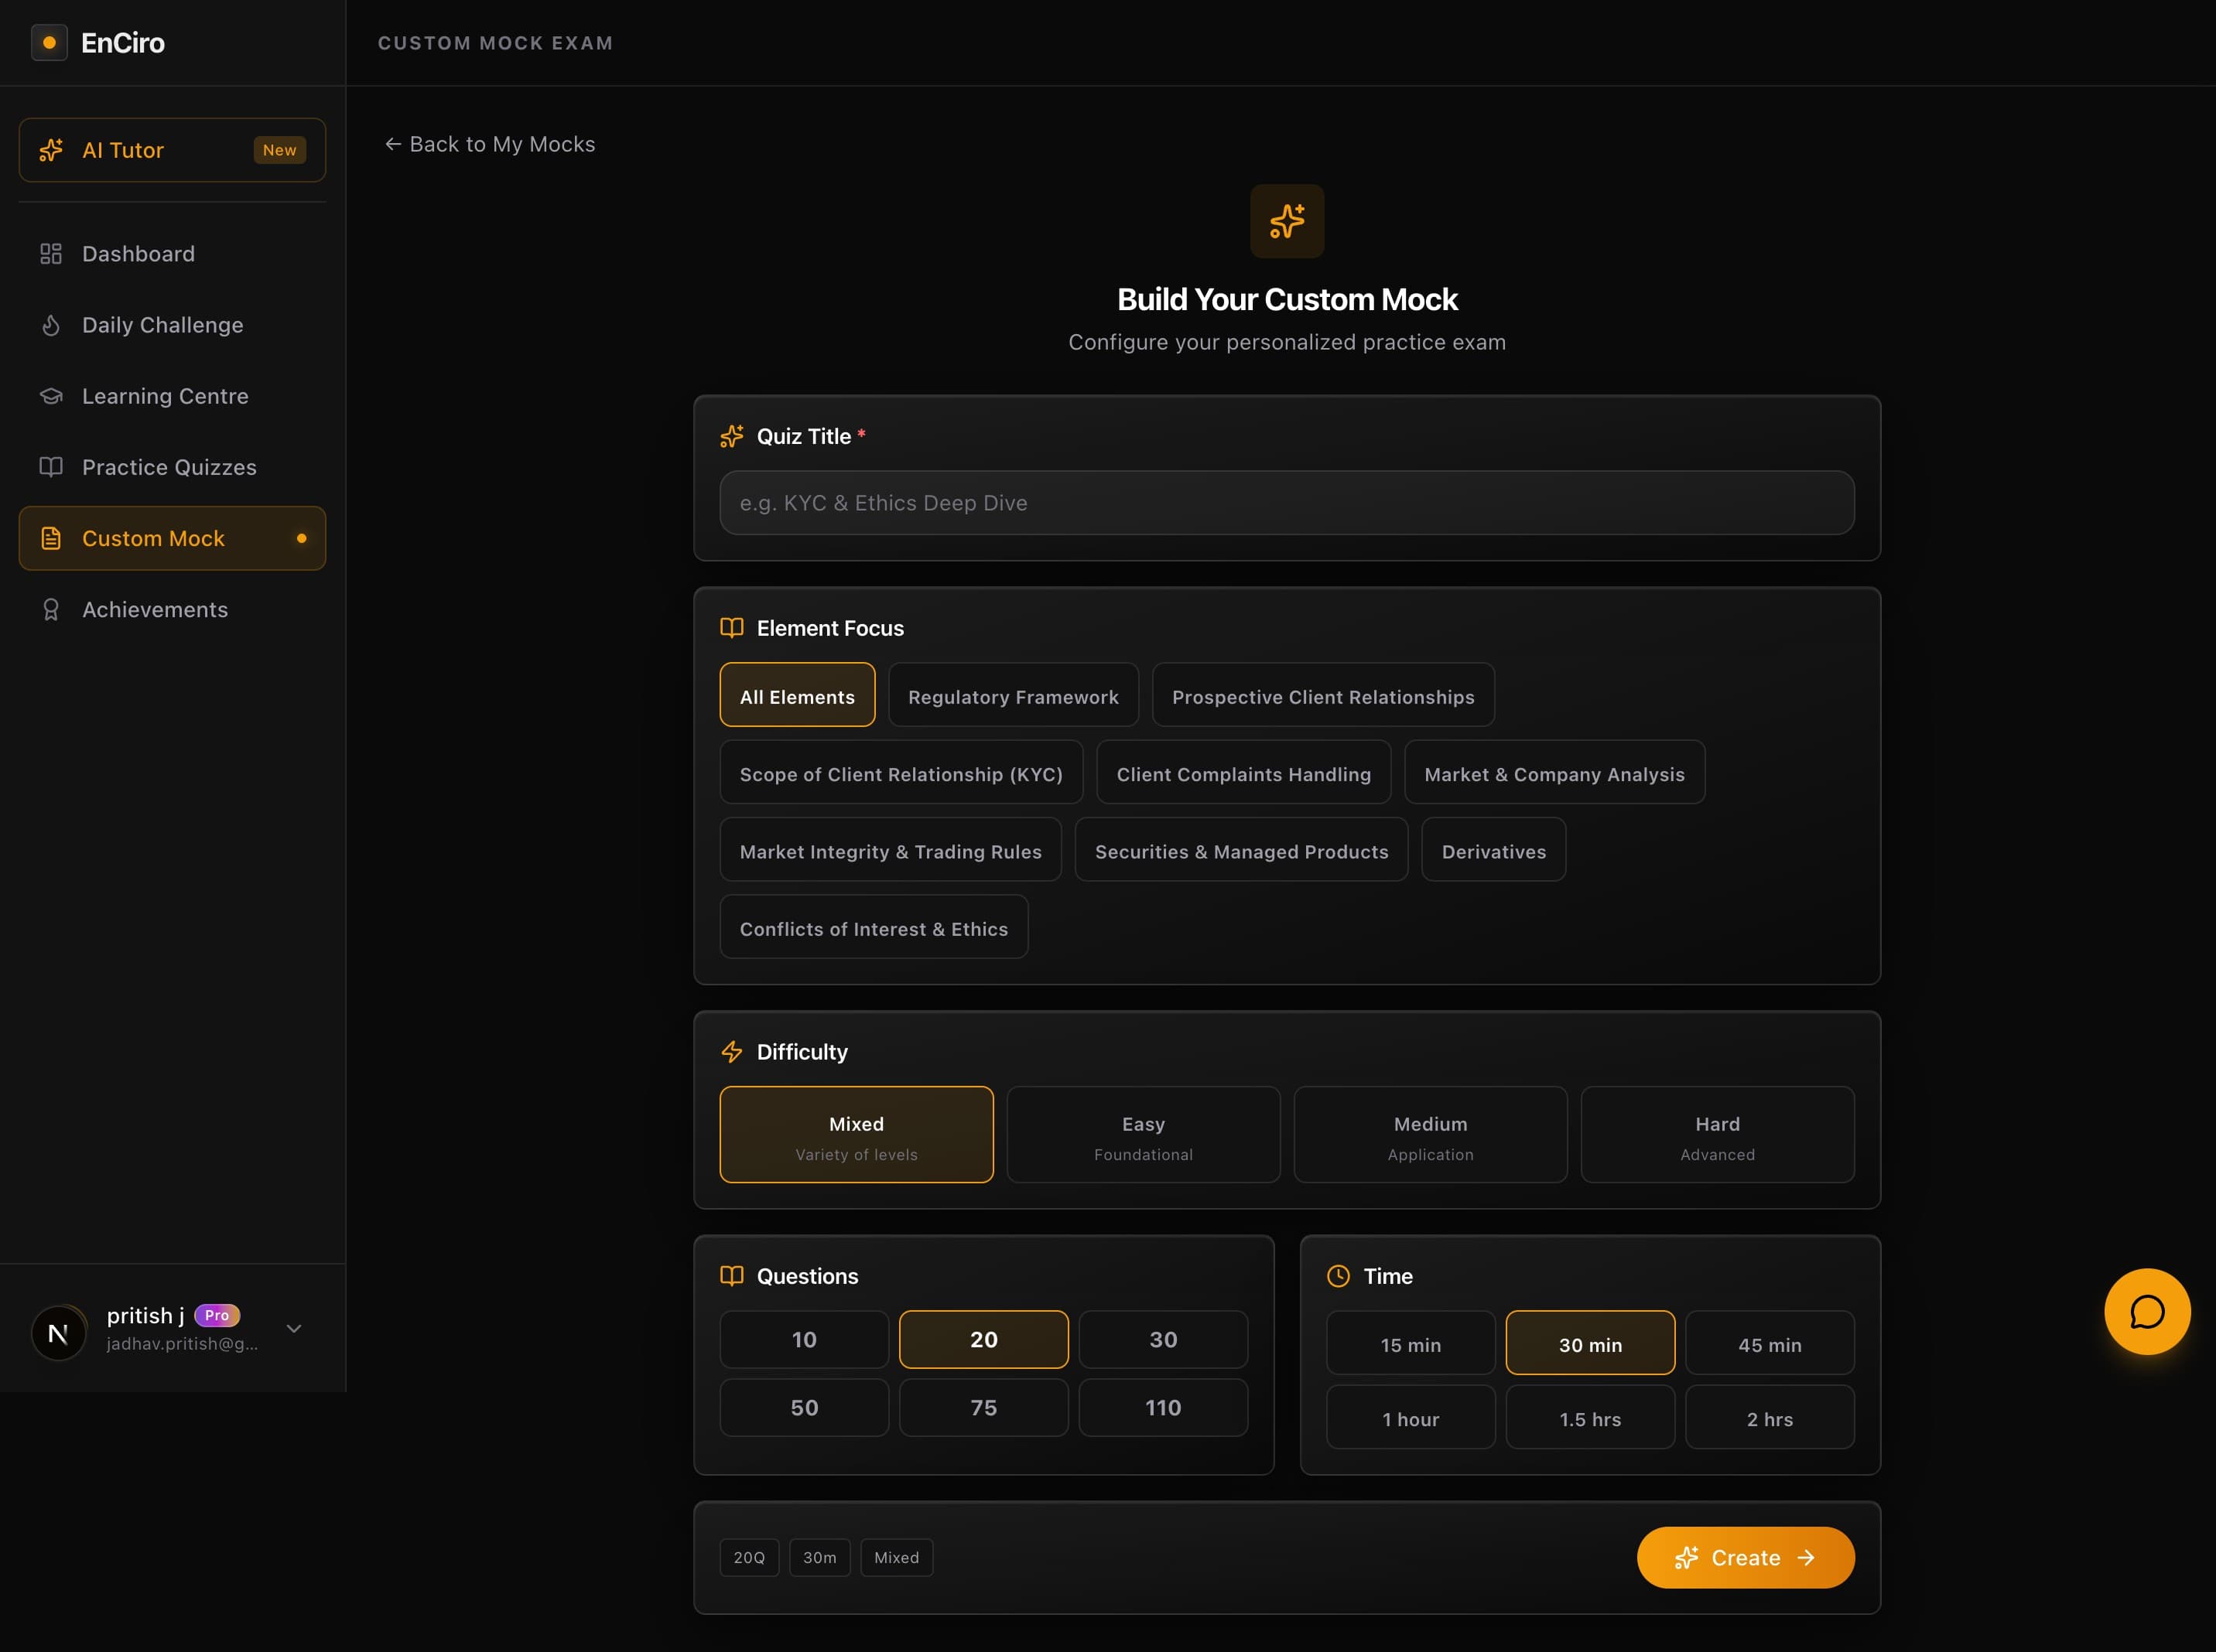
Task: Click the Quiz Title input field
Action: pyautogui.click(x=1286, y=502)
